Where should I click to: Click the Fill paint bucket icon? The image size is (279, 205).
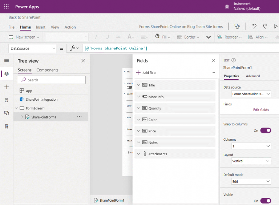(157, 36)
